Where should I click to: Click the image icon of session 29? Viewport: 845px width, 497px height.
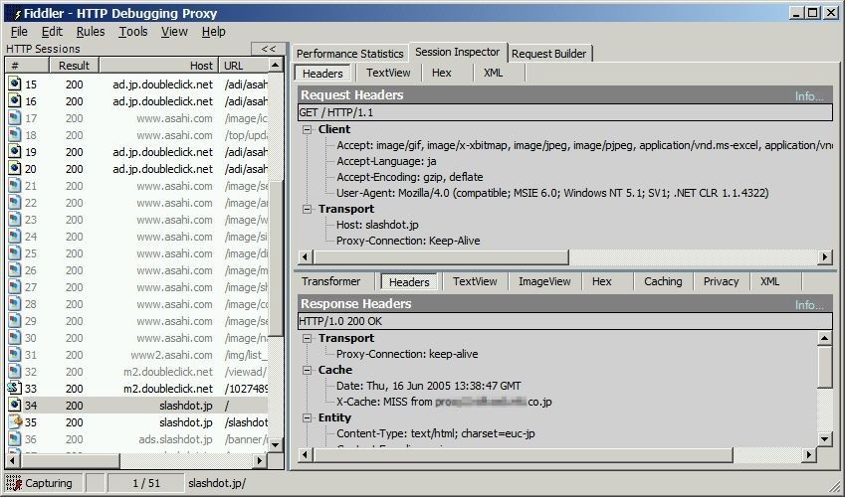tap(15, 320)
